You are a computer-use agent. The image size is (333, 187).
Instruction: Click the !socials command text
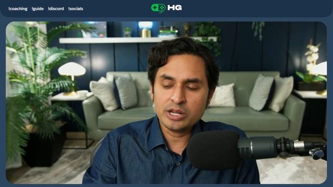click(75, 9)
